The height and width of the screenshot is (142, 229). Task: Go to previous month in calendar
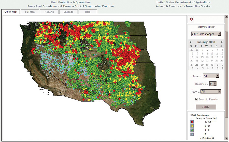tap(190, 42)
